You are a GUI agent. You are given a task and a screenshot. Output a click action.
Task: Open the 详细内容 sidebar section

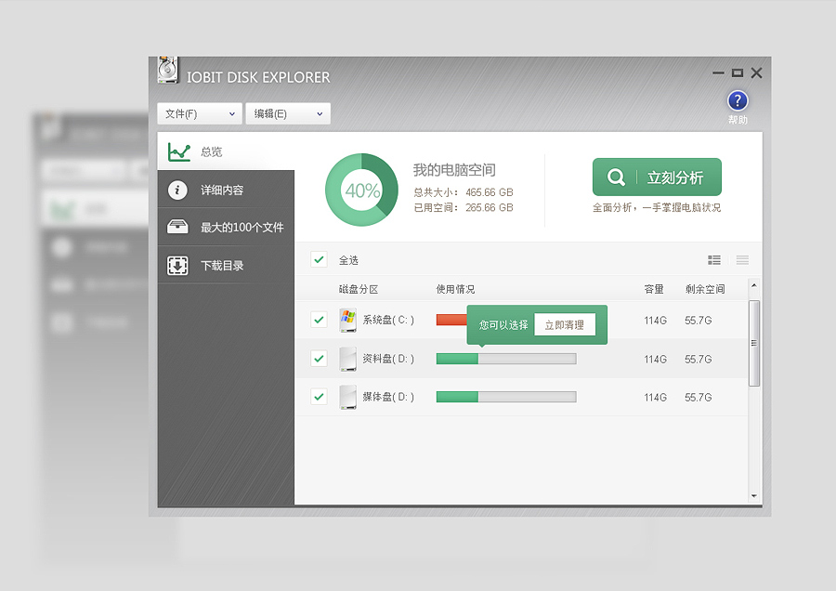point(226,190)
